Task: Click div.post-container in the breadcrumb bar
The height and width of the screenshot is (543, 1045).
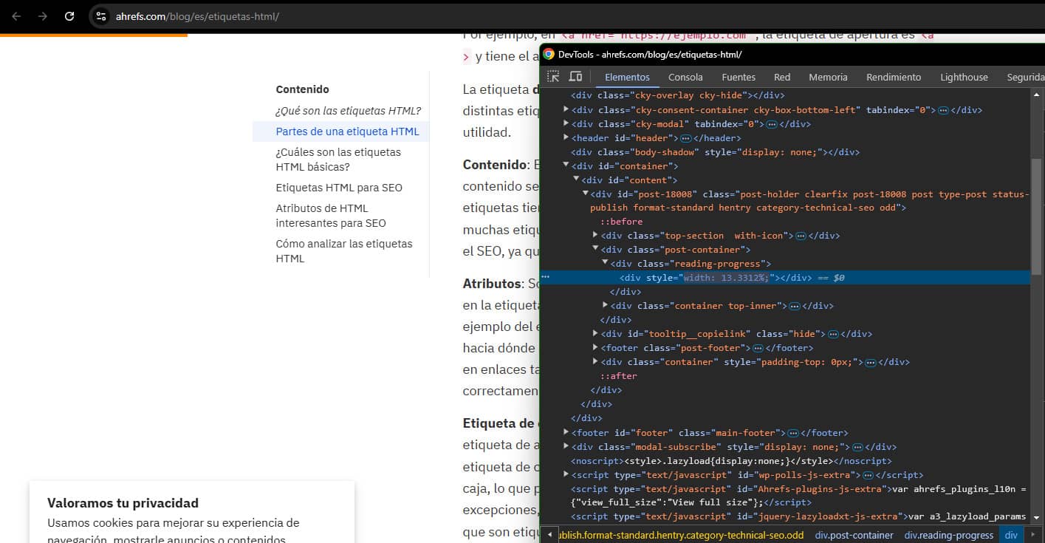Action: (x=854, y=535)
